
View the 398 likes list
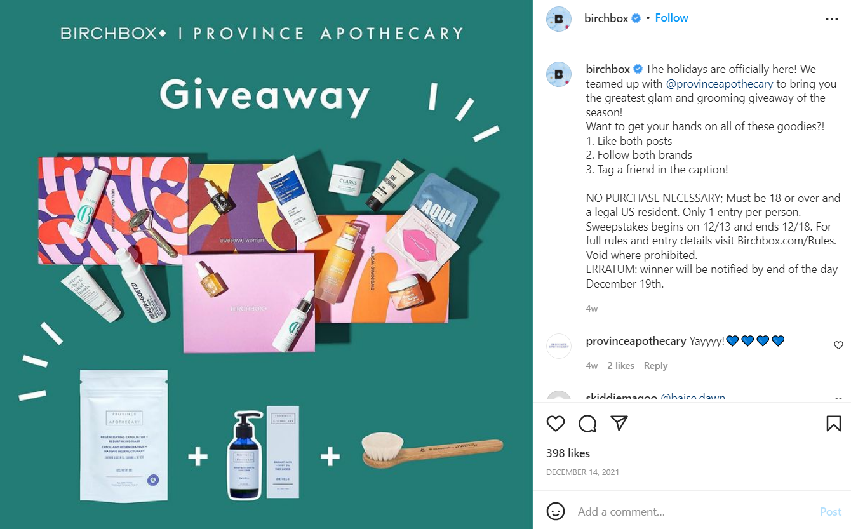tap(568, 453)
